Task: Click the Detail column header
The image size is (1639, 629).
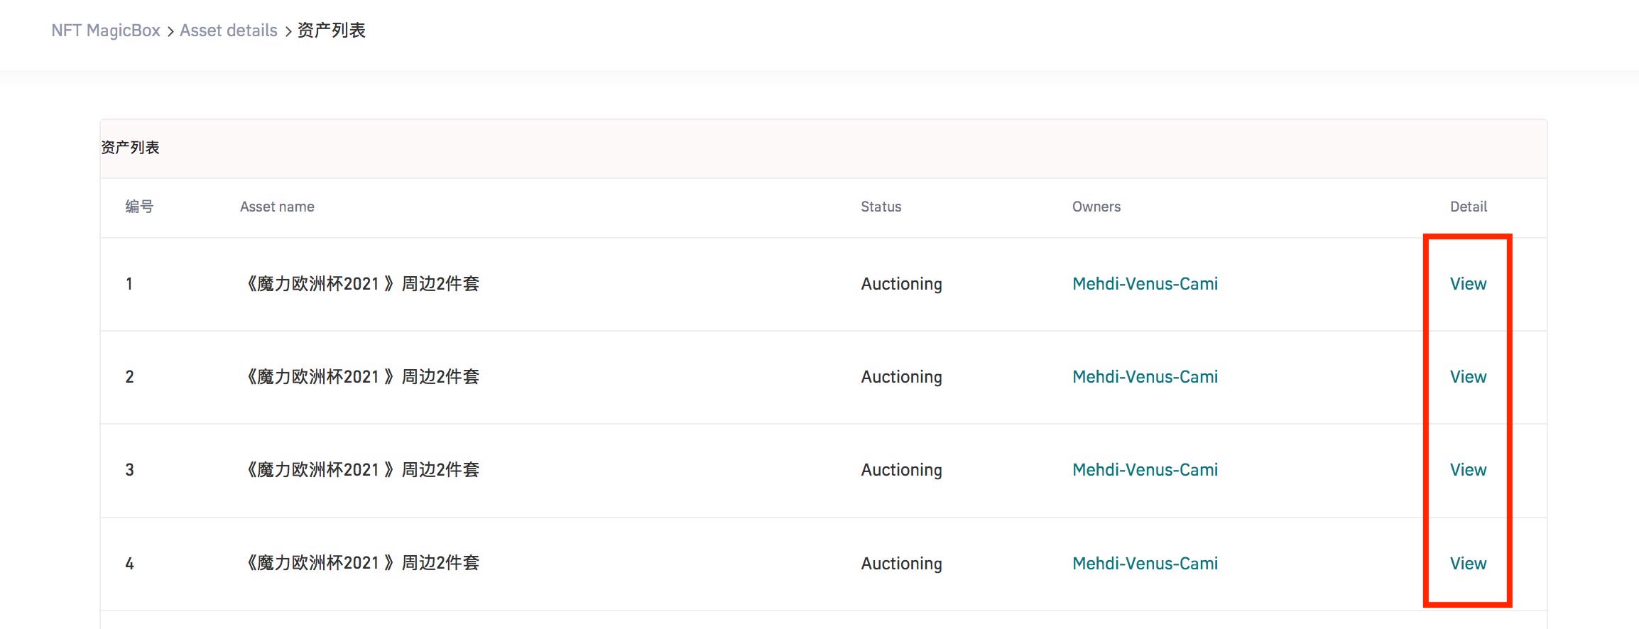Action: coord(1468,207)
